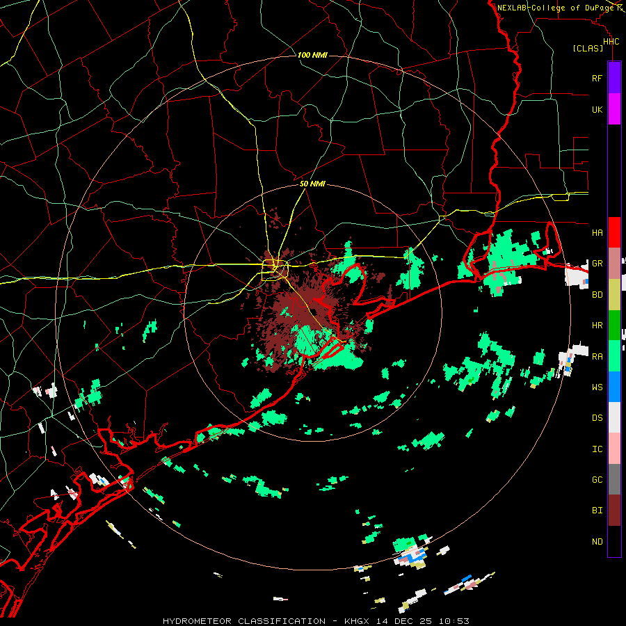The width and height of the screenshot is (626, 626).
Task: Click the WS blue legend swatch
Action: 614,387
